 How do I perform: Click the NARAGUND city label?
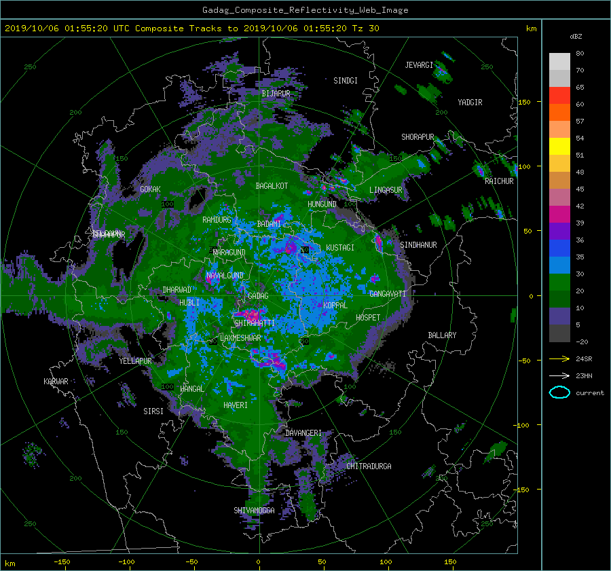coord(229,253)
